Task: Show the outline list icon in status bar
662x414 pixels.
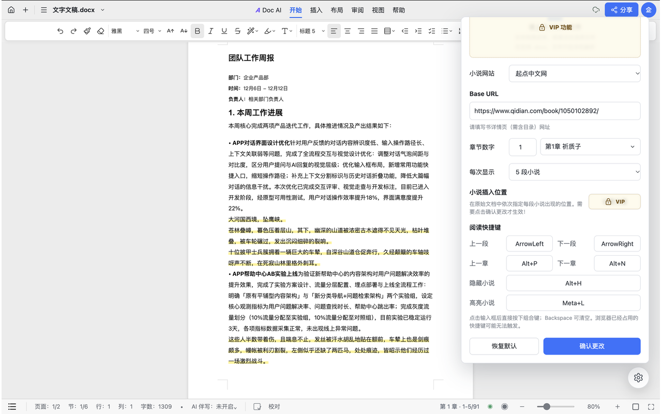Action: point(12,407)
